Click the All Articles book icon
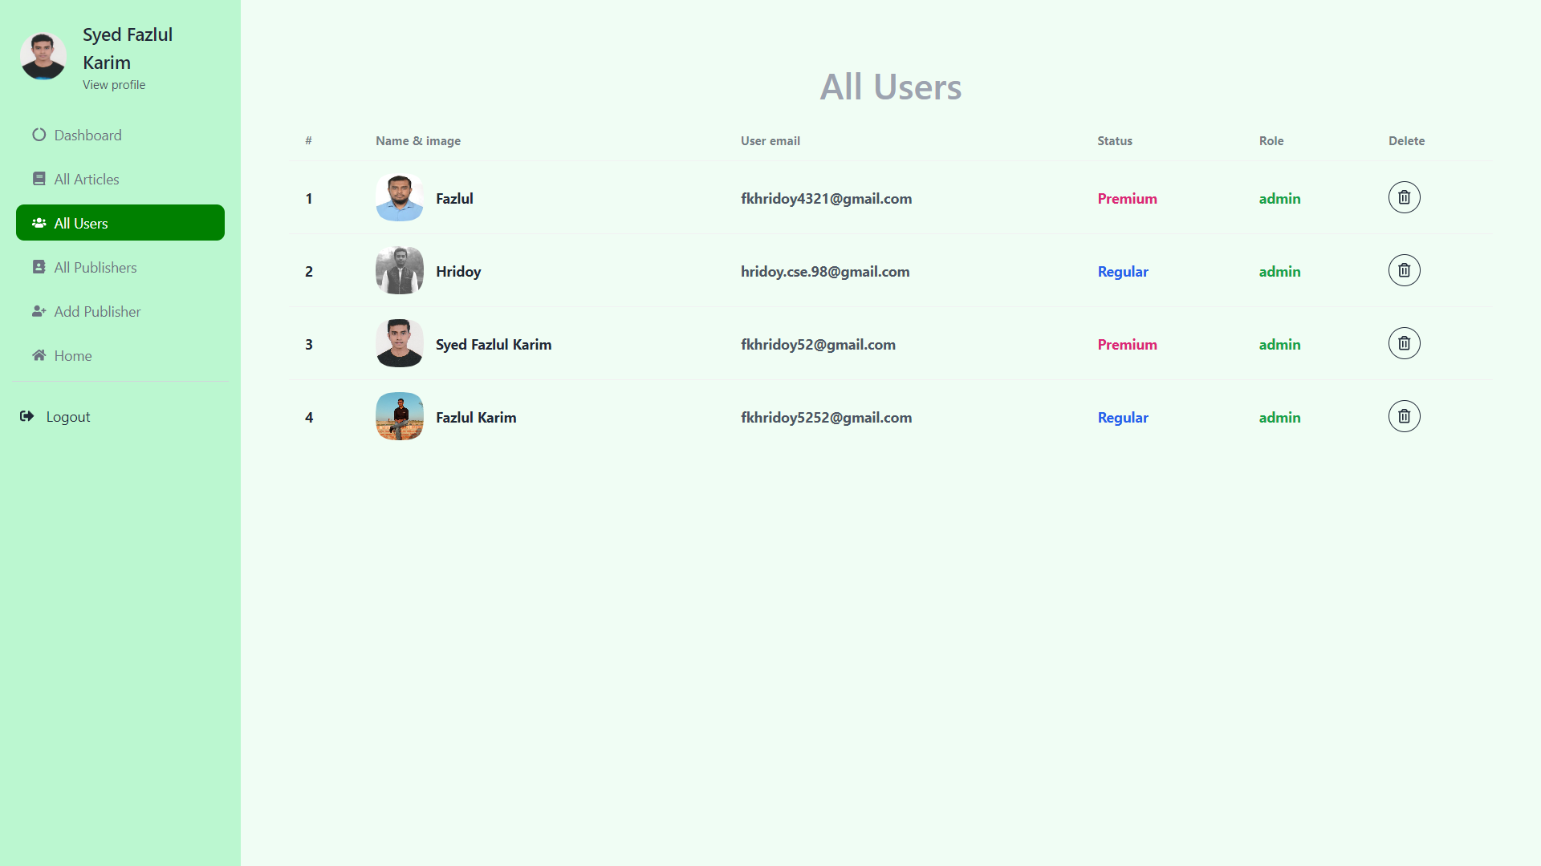 39,179
